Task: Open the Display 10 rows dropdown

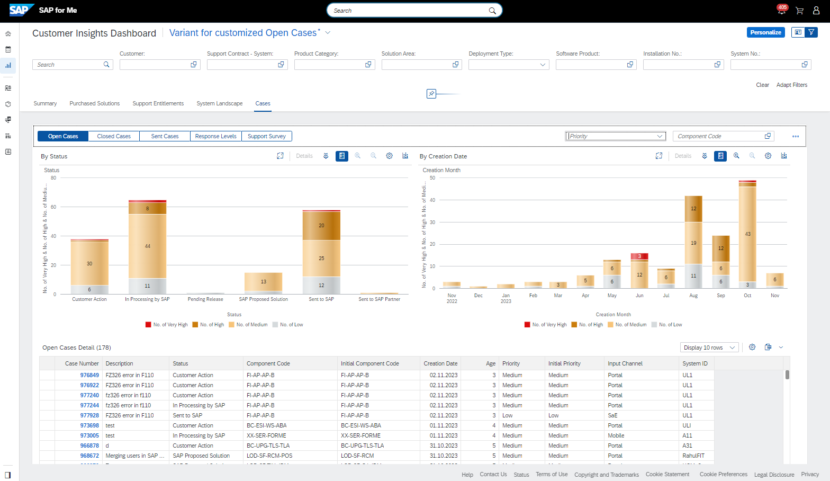Action: pyautogui.click(x=709, y=348)
